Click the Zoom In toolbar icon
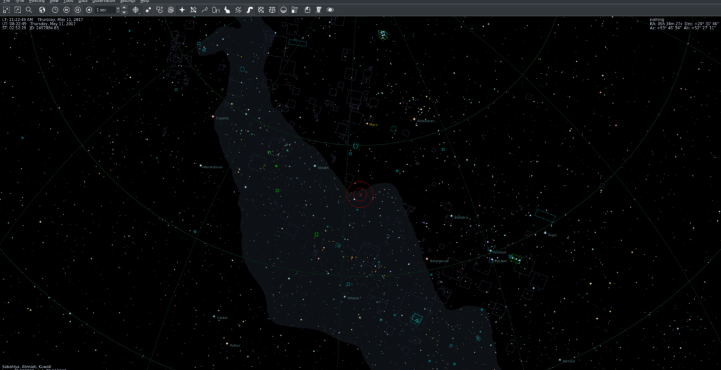This screenshot has width=721, height=370. click(6, 10)
